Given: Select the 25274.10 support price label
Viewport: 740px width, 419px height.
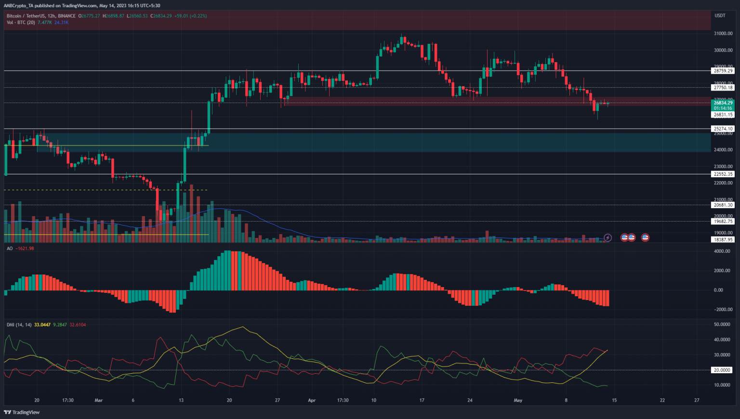Looking at the screenshot, I should tap(722, 129).
